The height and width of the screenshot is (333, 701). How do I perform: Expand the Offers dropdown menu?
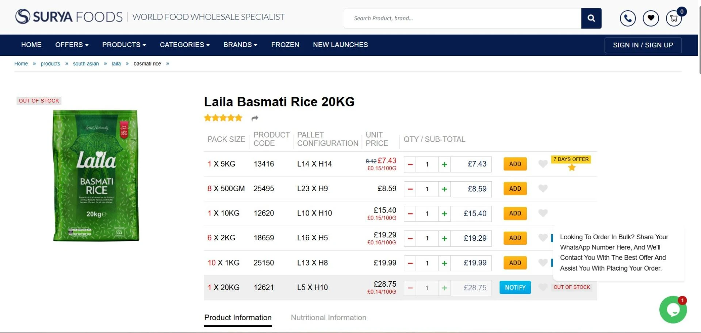pyautogui.click(x=72, y=45)
